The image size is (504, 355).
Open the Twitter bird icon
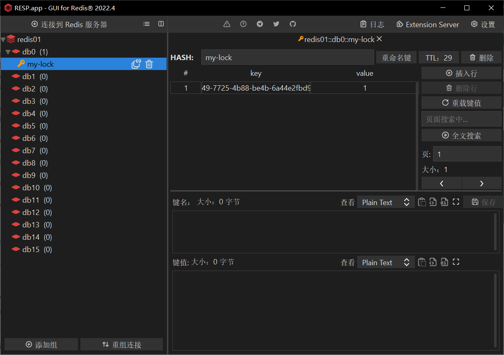(276, 24)
